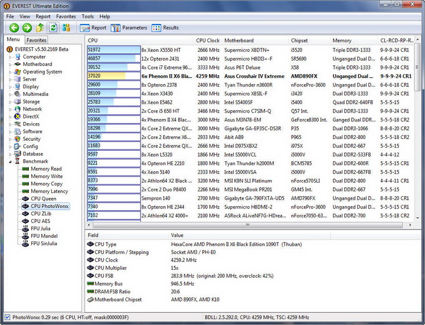Collapse the Benchmark tree node
This screenshot has height=325, width=425.
pyautogui.click(x=10, y=162)
